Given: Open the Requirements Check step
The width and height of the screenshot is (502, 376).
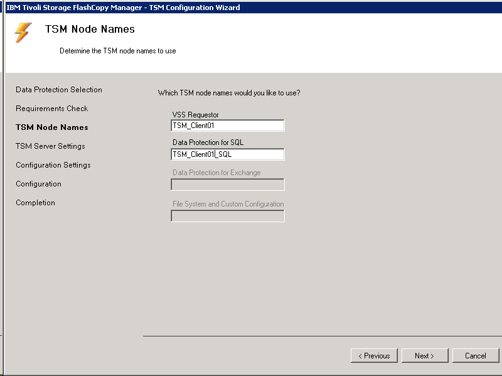Looking at the screenshot, I should [51, 109].
